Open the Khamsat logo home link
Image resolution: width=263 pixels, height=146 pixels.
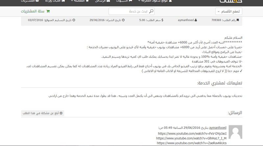(x=231, y=1)
